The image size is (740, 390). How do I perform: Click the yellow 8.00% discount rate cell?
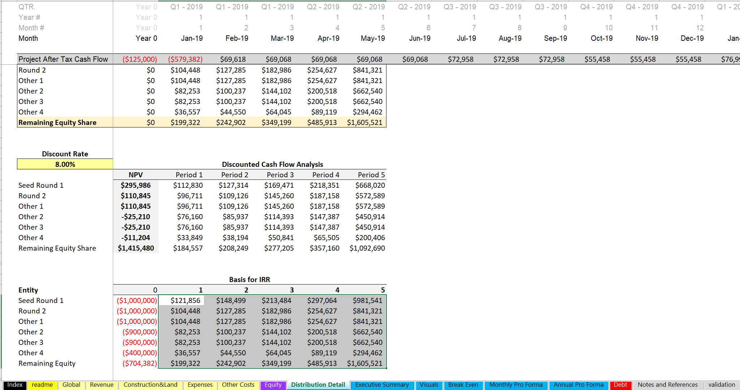pyautogui.click(x=65, y=164)
